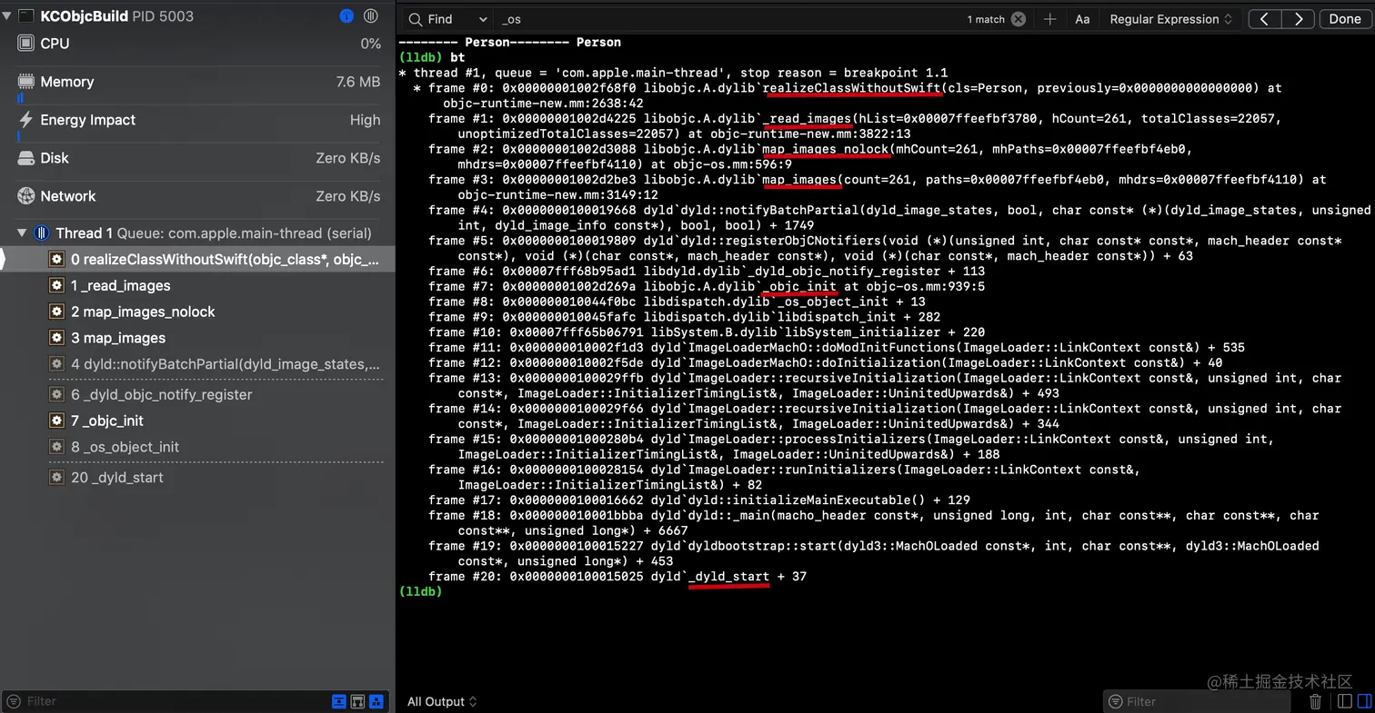Go to previous match arrow
This screenshot has height=713, width=1375.
(x=1265, y=19)
